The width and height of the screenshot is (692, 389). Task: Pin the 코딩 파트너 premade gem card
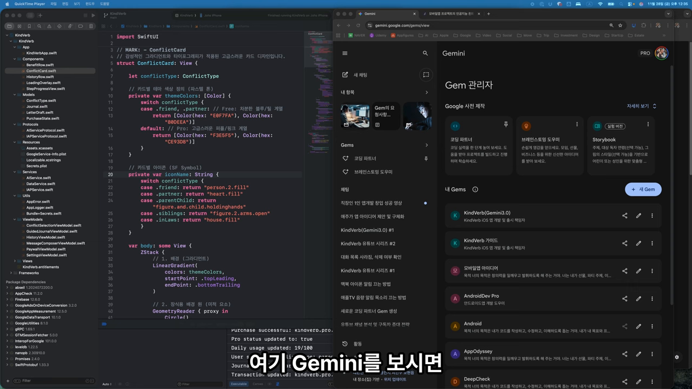click(505, 124)
